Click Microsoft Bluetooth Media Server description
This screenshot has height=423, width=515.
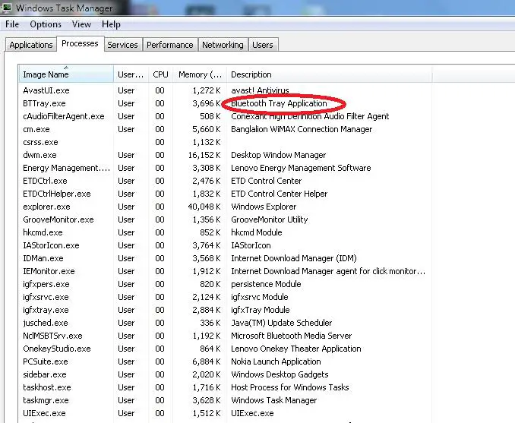pyautogui.click(x=292, y=336)
